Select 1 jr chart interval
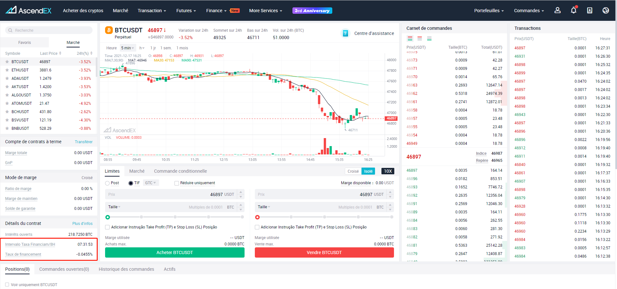This screenshot has width=617, height=289. pyautogui.click(x=153, y=48)
